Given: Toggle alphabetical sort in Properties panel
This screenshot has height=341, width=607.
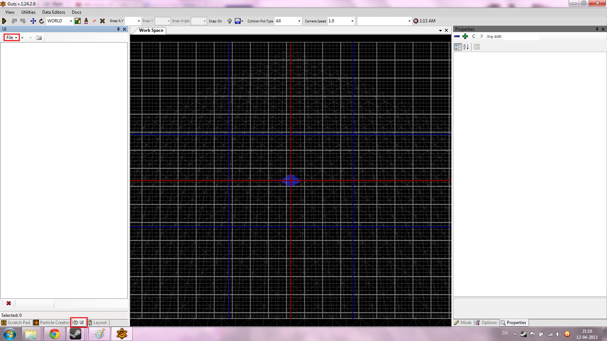Looking at the screenshot, I should click(466, 47).
